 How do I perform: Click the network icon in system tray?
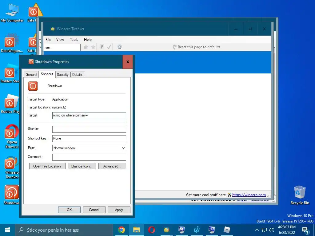tap(264, 230)
